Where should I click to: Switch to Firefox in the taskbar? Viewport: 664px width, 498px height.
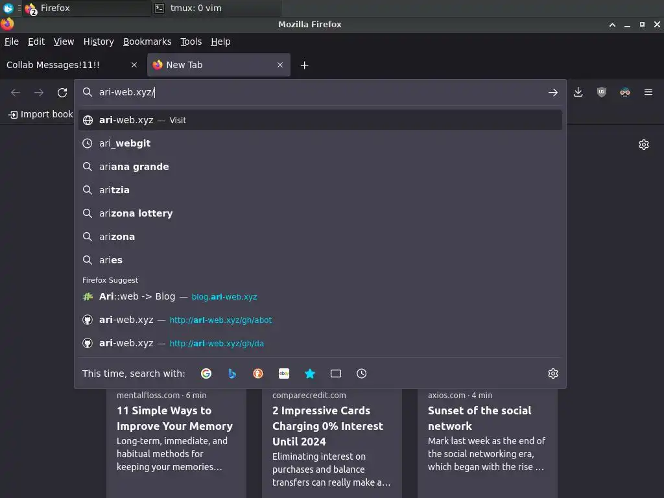pos(87,8)
